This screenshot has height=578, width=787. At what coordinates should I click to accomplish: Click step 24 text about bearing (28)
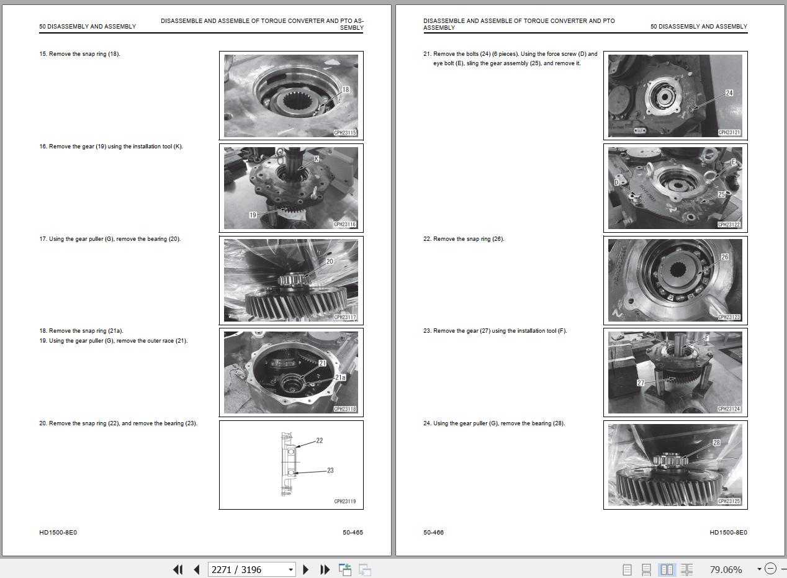(494, 423)
